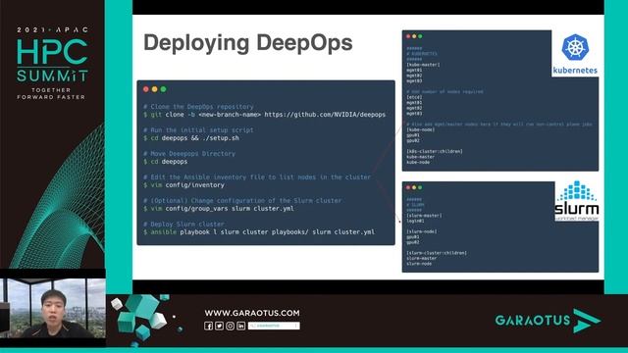Click the LinkedIn icon in the footer
The image size is (628, 353).
(240, 326)
